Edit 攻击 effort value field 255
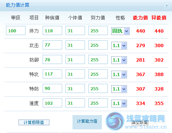The width and height of the screenshot is (172, 133). 98,45
